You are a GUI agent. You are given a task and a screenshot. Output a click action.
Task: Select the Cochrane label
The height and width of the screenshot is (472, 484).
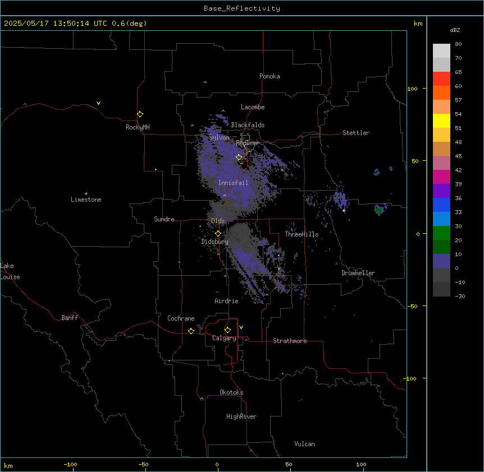(x=181, y=318)
